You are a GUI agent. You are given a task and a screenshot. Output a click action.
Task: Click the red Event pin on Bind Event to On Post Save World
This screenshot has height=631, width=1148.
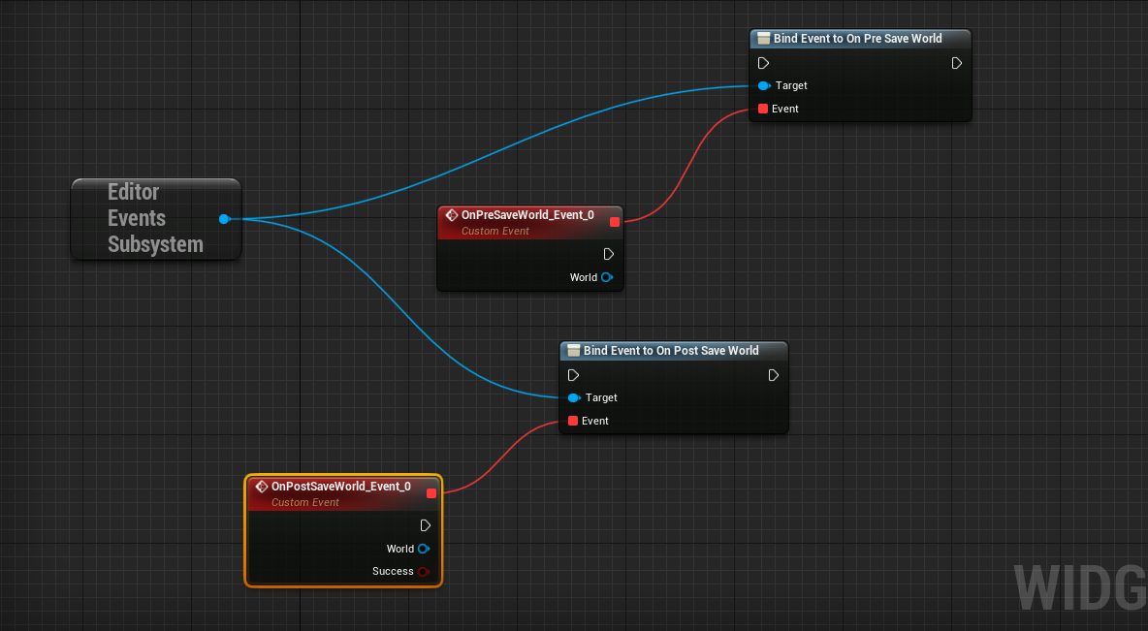[575, 421]
